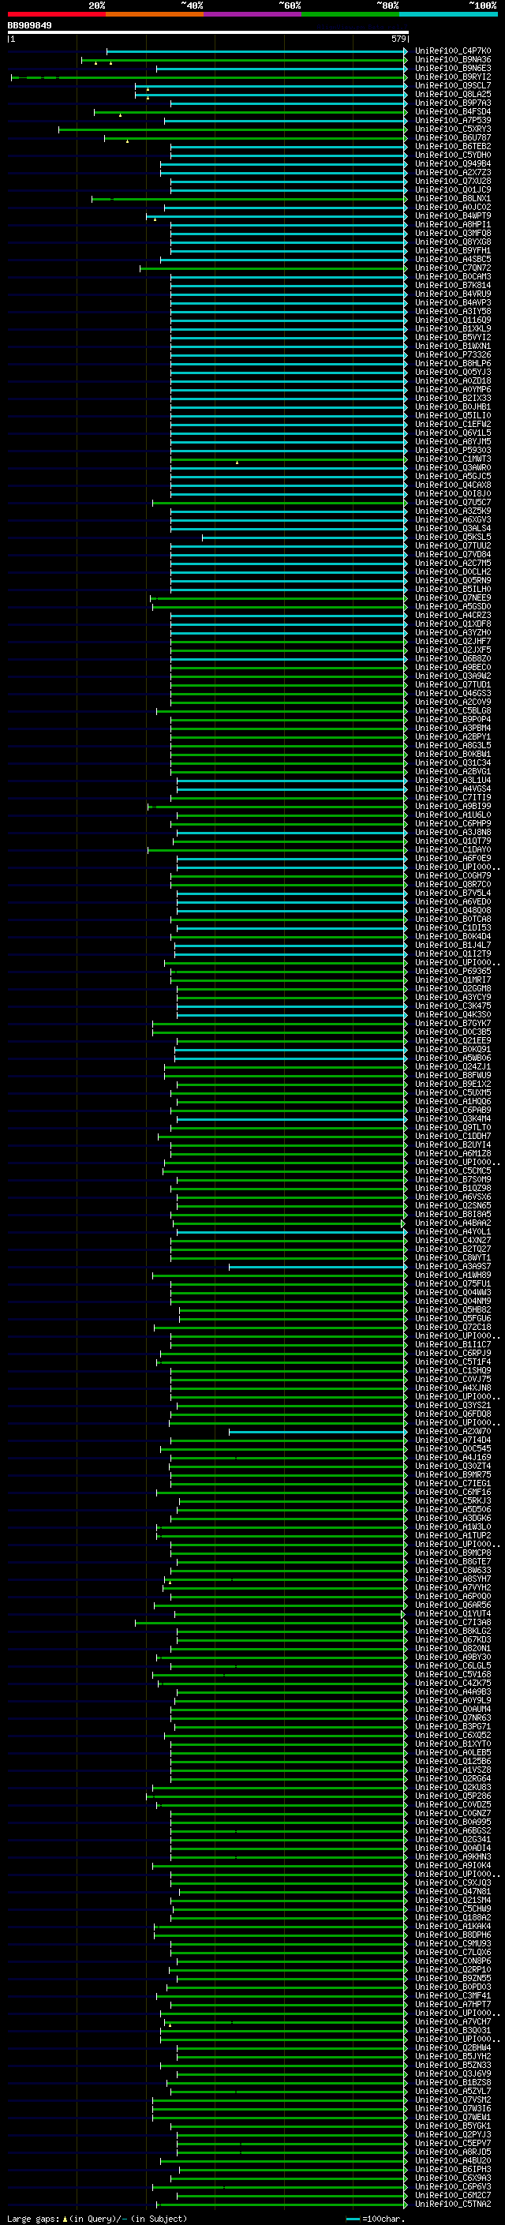Click the purple ~60% identity legend segment
This screenshot has height=2225, width=505.
pyautogui.click(x=252, y=14)
